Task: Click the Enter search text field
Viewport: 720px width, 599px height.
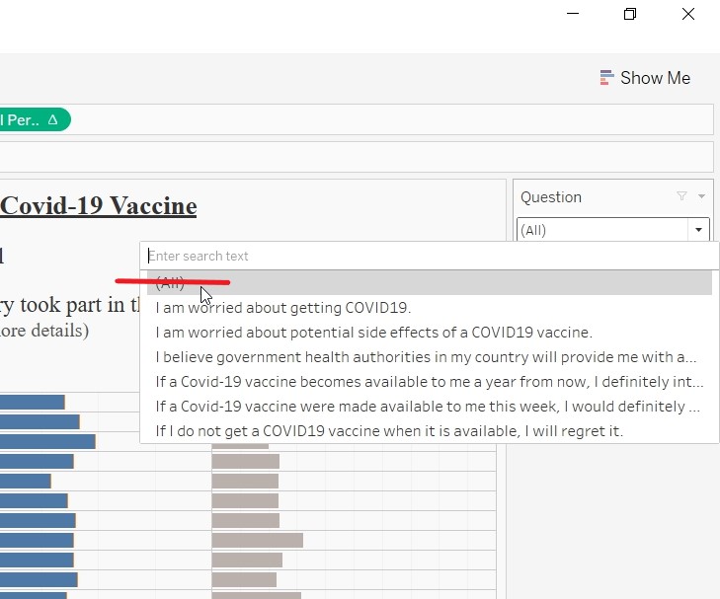Action: coord(425,256)
